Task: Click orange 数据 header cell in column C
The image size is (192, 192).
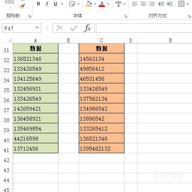Action: [101, 48]
